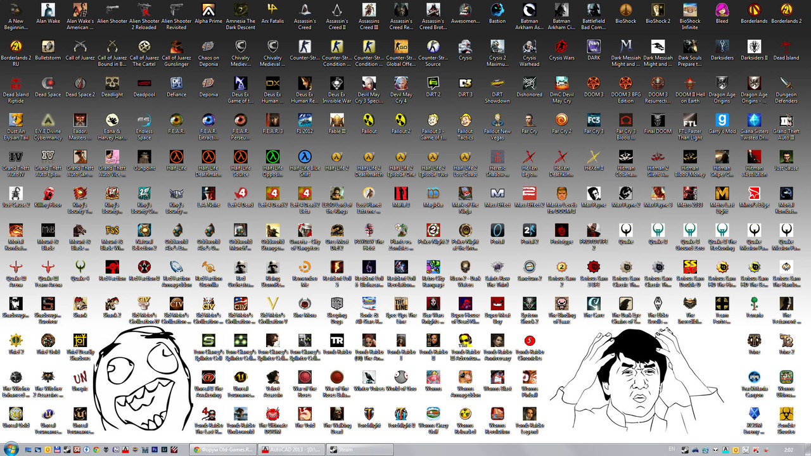Click the Terraria shortcut
This screenshot has height=456, width=811.
click(x=754, y=308)
